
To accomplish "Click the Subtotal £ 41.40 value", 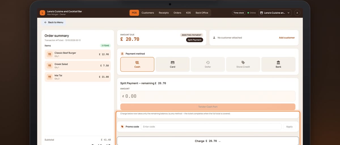I will pyautogui.click(x=106, y=140).
